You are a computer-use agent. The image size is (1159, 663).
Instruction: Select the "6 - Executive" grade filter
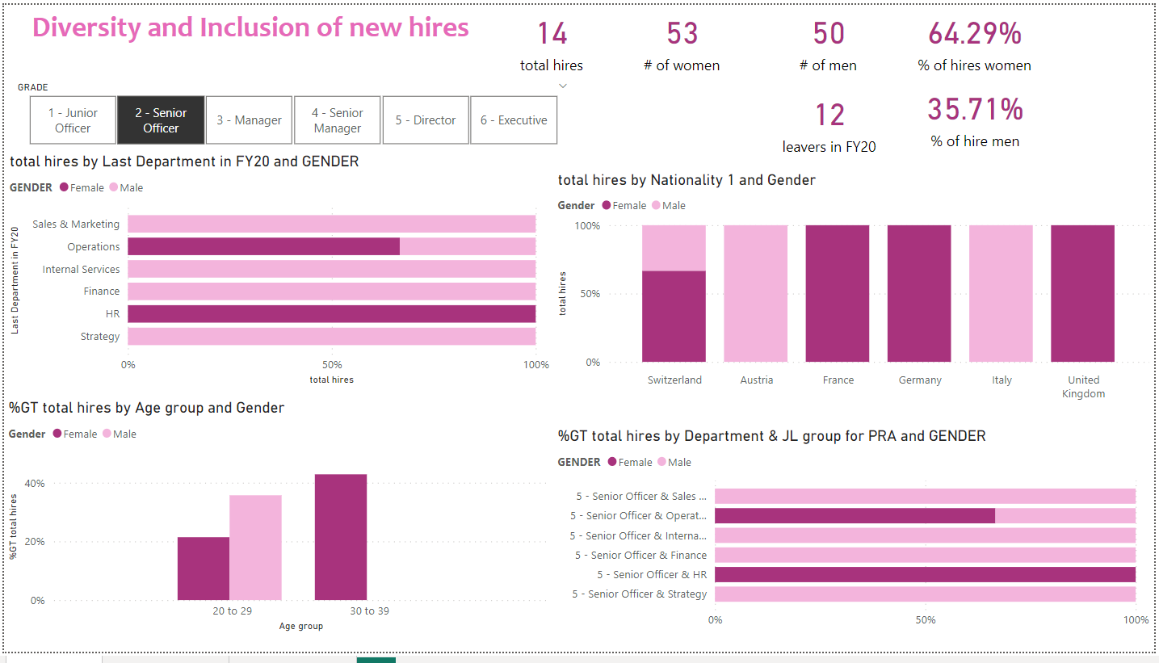pos(514,120)
